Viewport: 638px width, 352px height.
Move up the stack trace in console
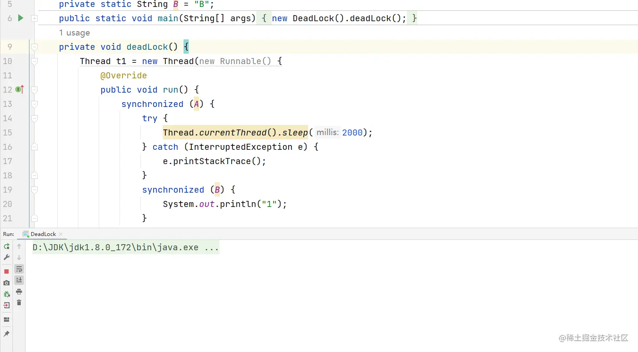19,246
